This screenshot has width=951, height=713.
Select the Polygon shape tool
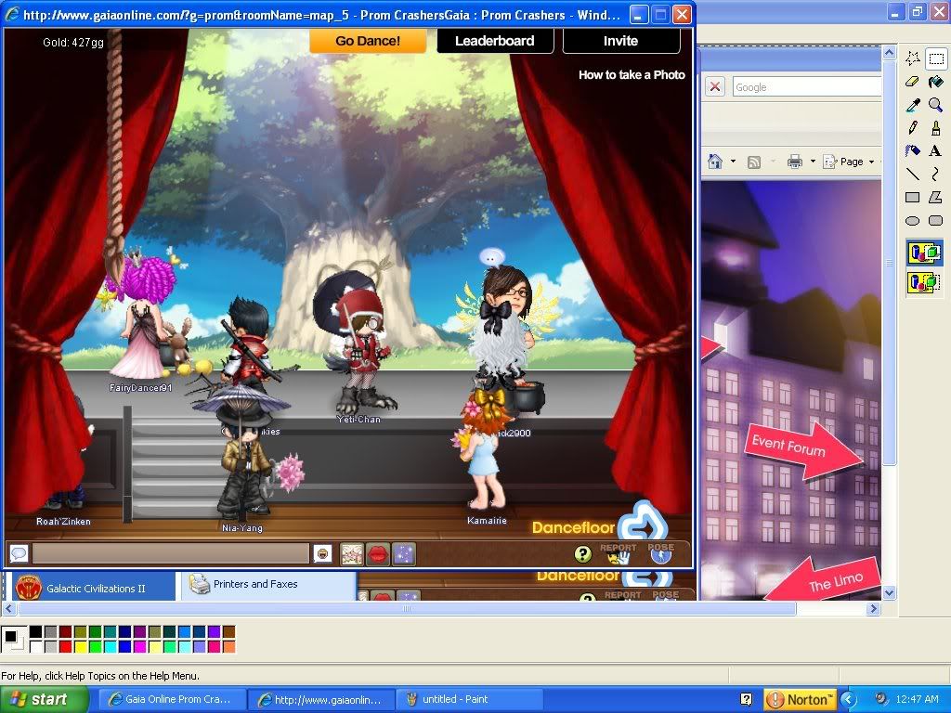click(x=936, y=198)
